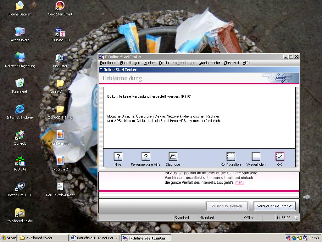Screen dimensions: 322x242
Task: Click the T-Online tray icon in system tray
Action: (305, 238)
